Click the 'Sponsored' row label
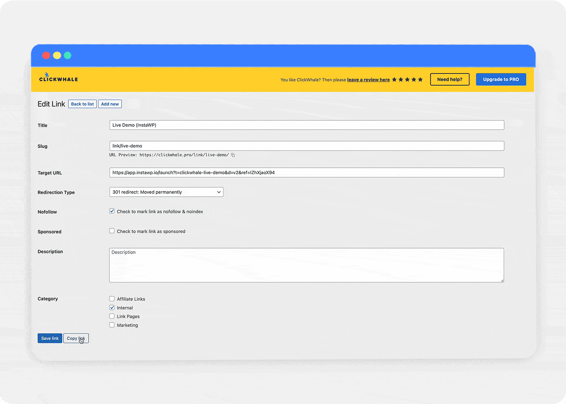 click(x=49, y=231)
